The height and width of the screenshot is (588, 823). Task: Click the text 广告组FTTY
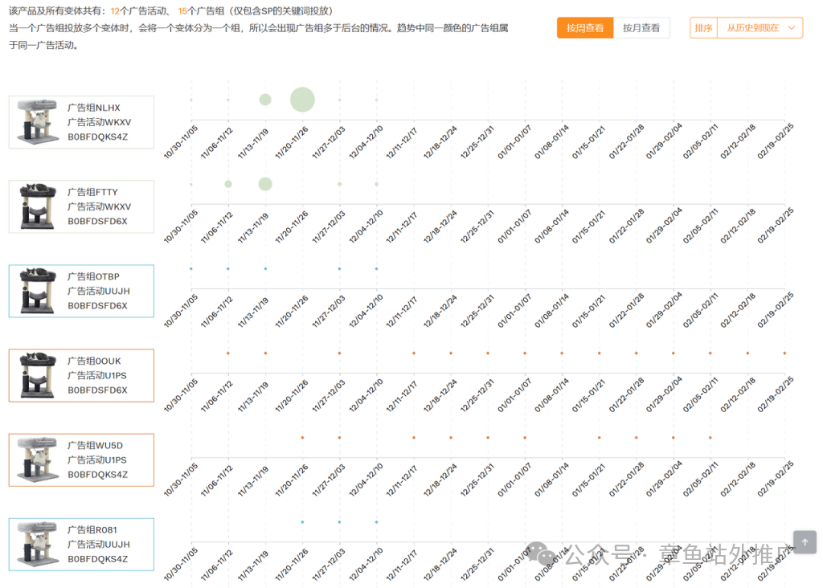tap(92, 192)
